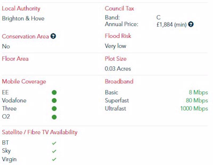Click the green Vodafone coverage dot

54,101
